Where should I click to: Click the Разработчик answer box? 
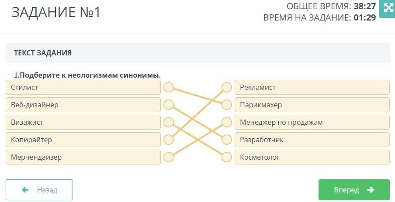pyautogui.click(x=312, y=140)
